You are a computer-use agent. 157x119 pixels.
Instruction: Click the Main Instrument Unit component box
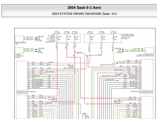[x=19, y=39]
